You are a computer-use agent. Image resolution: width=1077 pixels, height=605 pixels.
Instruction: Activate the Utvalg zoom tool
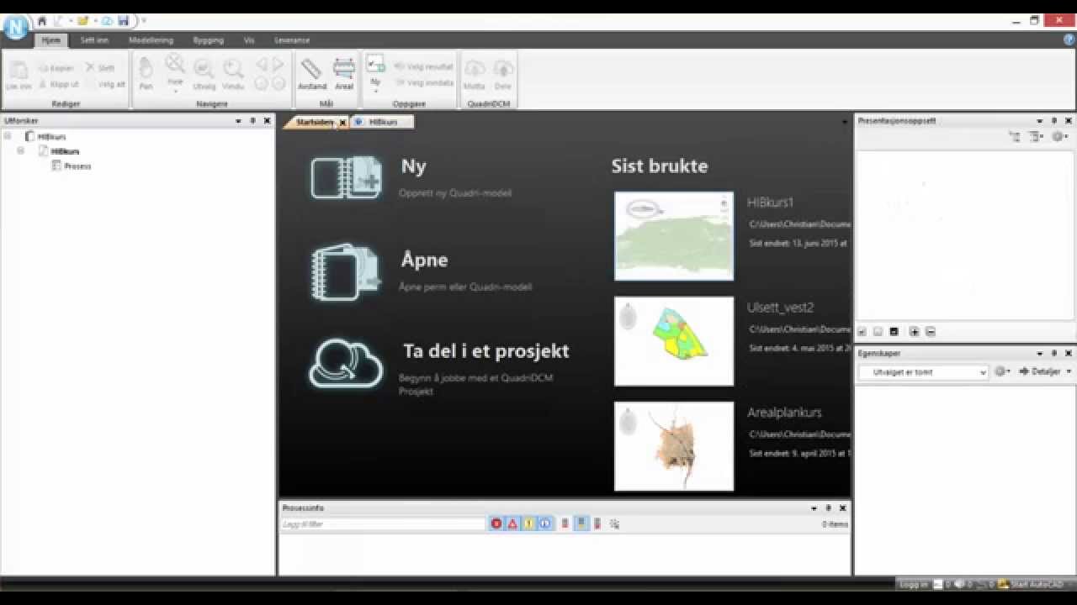click(x=204, y=74)
